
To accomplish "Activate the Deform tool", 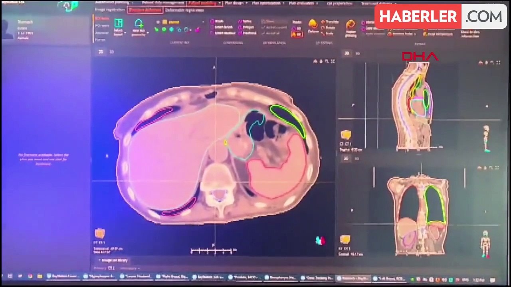I will point(313,25).
